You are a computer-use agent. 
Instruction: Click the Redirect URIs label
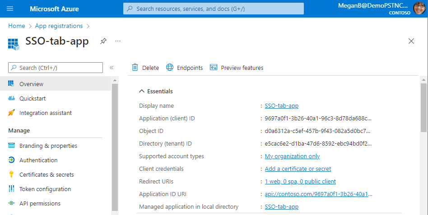156,182
